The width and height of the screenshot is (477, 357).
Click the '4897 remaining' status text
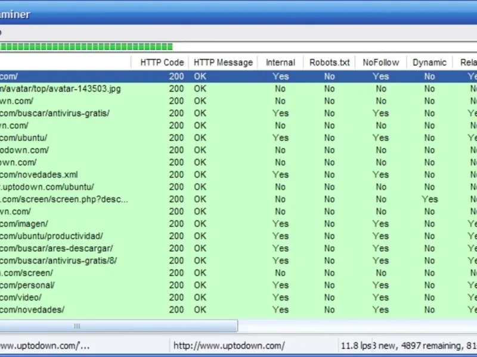(x=431, y=346)
